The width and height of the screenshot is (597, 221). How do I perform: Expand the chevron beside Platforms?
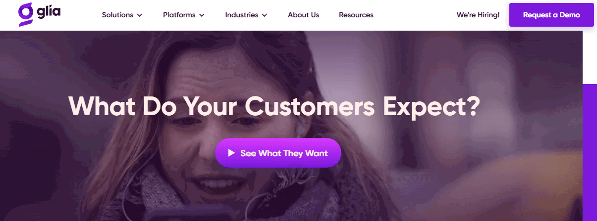click(202, 15)
